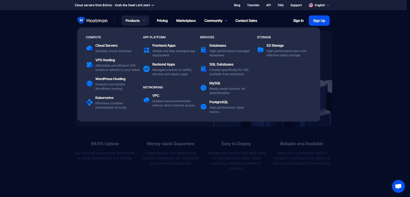Click the Cloud Servers cloud icon
The image size is (410, 197).
(x=89, y=48)
